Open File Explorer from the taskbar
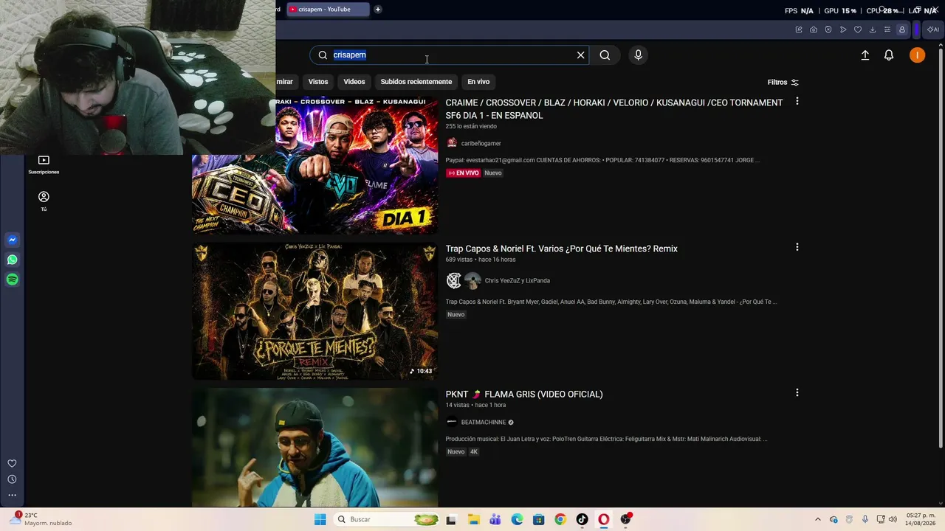This screenshot has height=531, width=945. click(x=473, y=519)
